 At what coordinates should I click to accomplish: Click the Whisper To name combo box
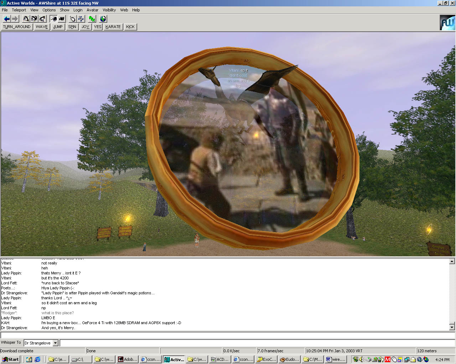coord(38,343)
